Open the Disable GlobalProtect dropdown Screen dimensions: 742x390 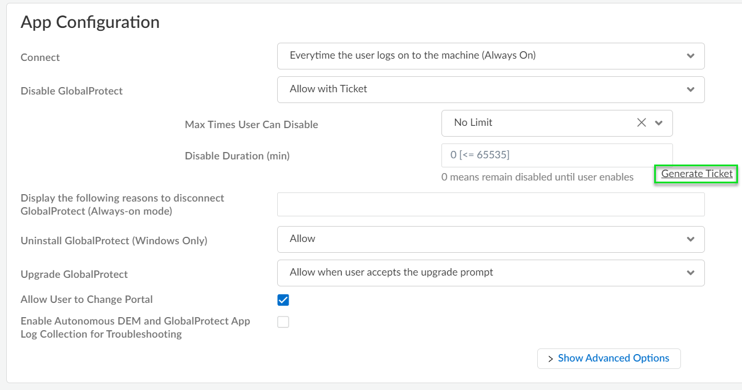(x=490, y=89)
